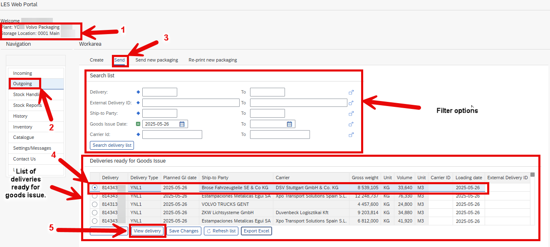
Task: Click Export Excel button
Action: (256, 231)
